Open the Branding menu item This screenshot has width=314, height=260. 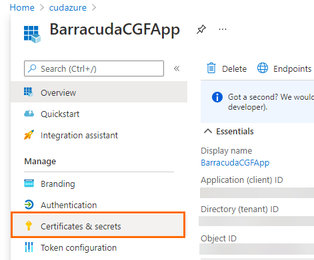point(99,184)
